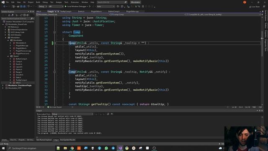Select ButtonComp.h in Solution Explorer

click(x=21, y=59)
